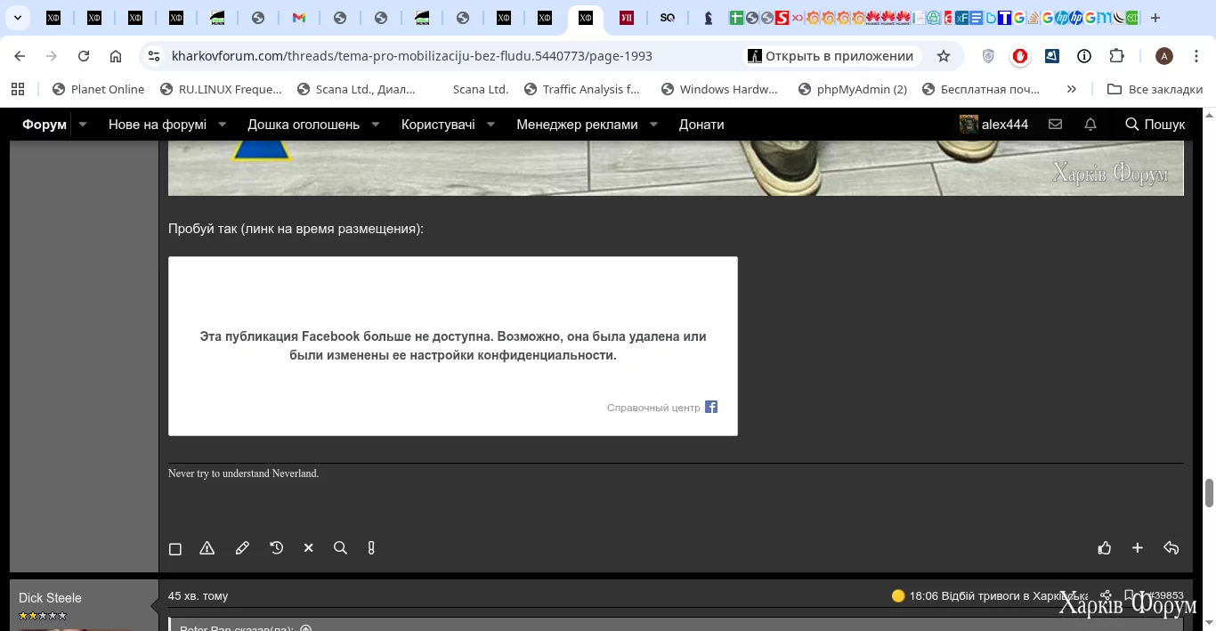Open private messages envelope icon
Image resolution: width=1216 pixels, height=631 pixels.
pyautogui.click(x=1056, y=125)
